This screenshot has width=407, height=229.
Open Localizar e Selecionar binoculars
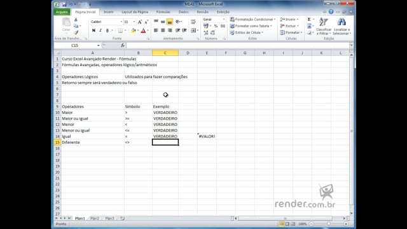(341, 26)
